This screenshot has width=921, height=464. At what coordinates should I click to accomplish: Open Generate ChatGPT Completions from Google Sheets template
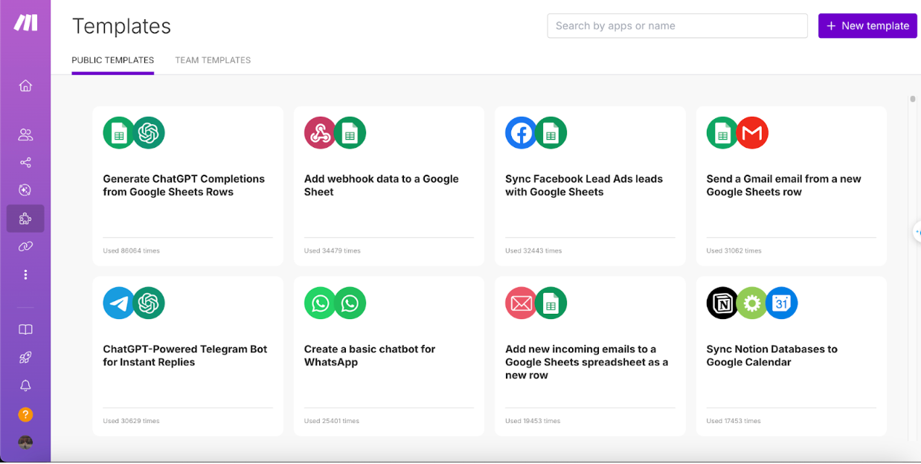pos(187,185)
